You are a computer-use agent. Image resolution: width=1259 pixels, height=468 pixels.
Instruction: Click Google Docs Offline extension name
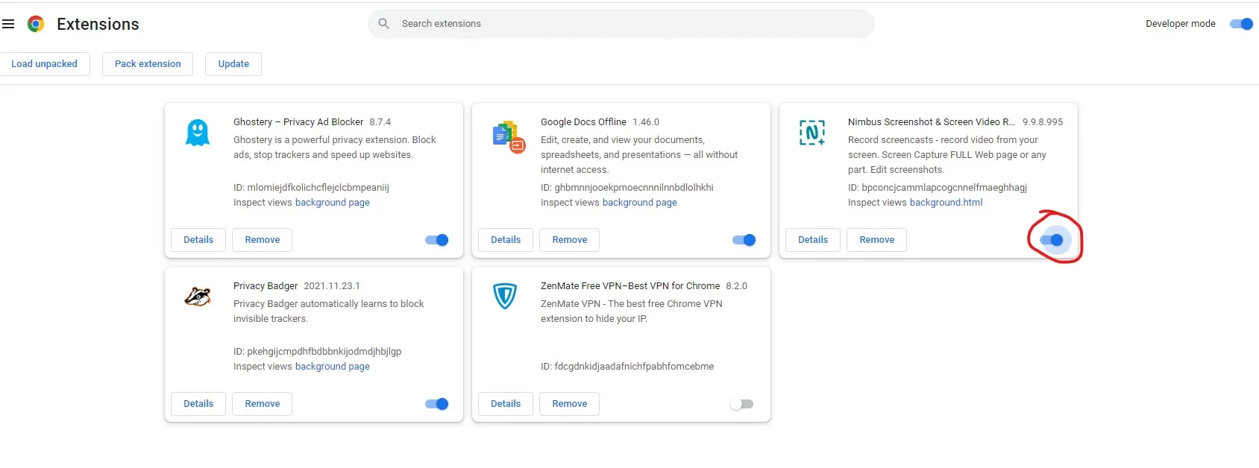coord(583,122)
